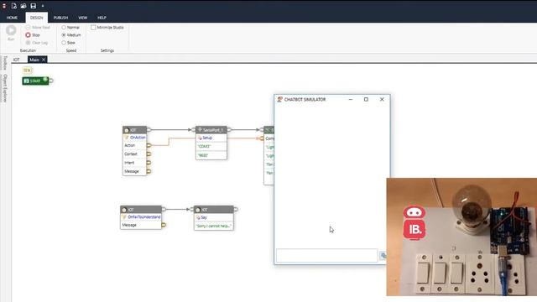Click the Action parameter label
Screen dimensions: 537x302
click(x=129, y=145)
